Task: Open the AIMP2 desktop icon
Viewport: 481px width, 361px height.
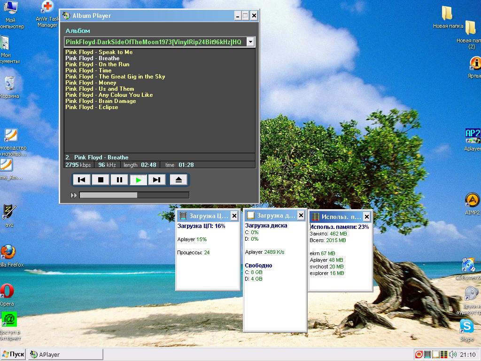Action: pyautogui.click(x=473, y=200)
